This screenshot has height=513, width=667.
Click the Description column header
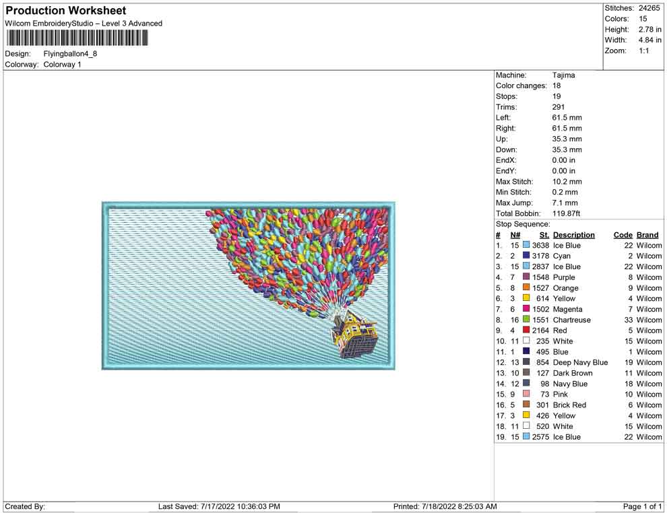tap(574, 235)
